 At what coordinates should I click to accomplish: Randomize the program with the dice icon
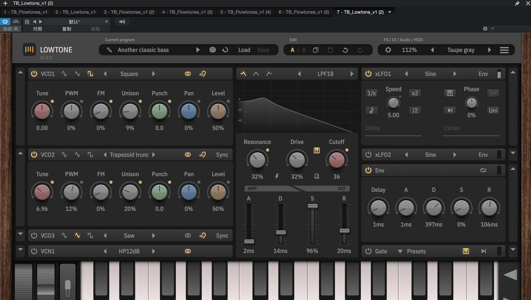[x=212, y=50]
